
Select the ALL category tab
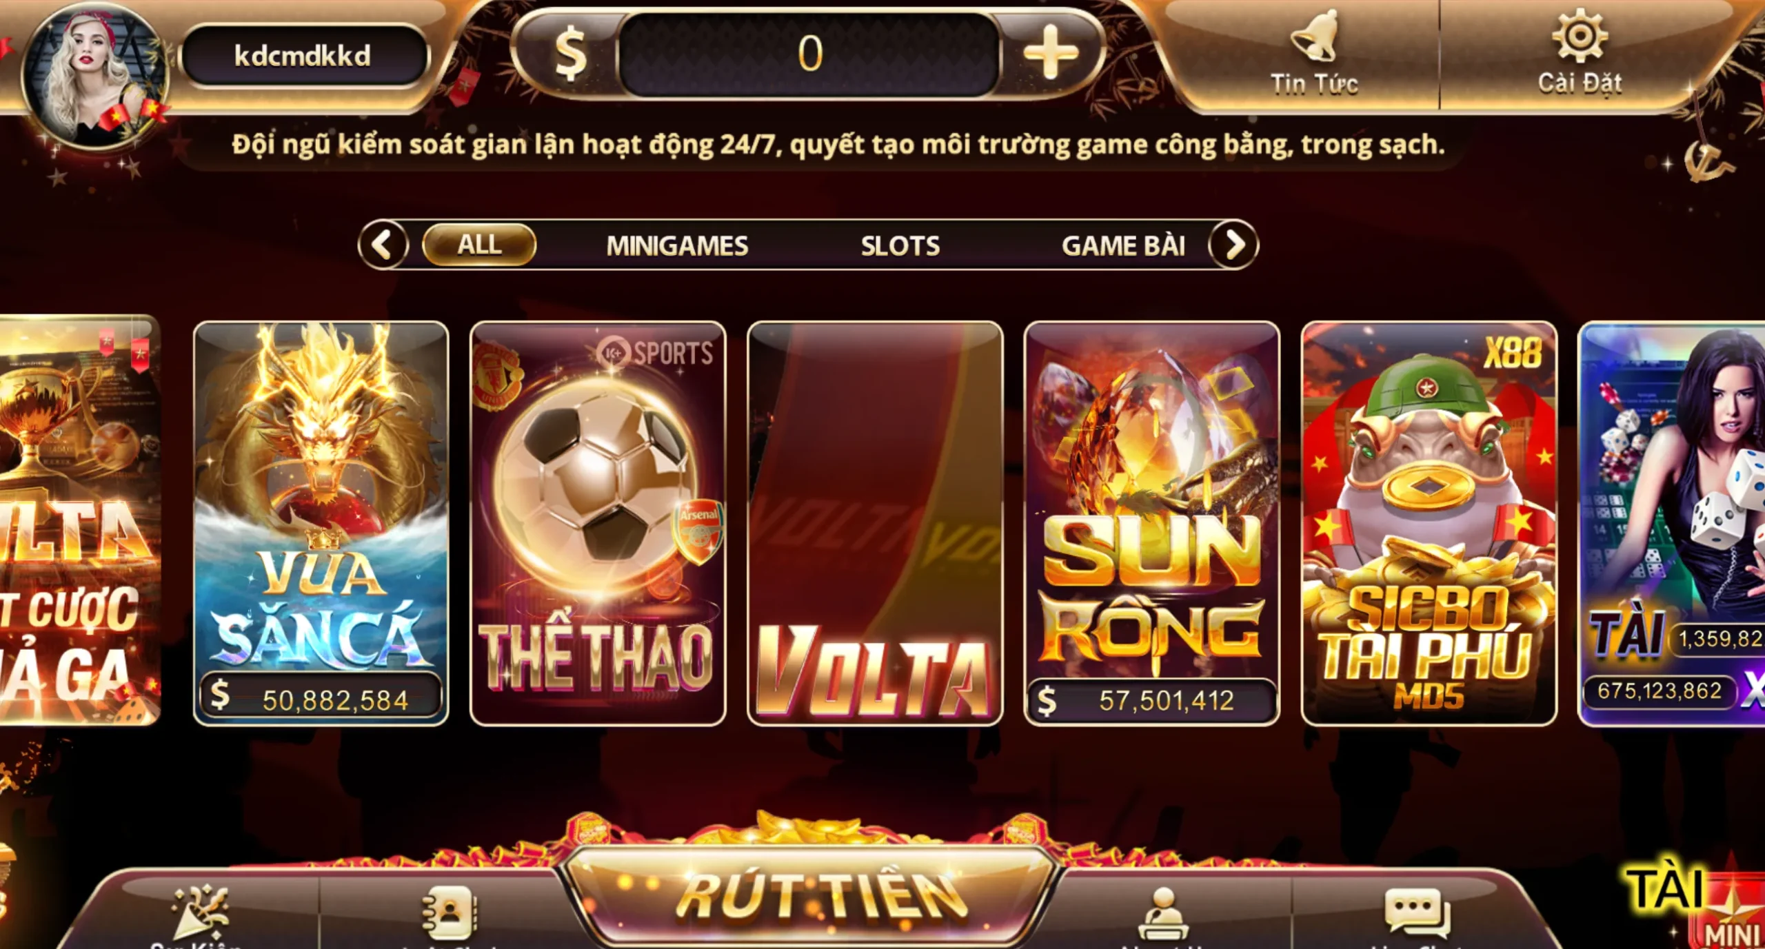479,245
